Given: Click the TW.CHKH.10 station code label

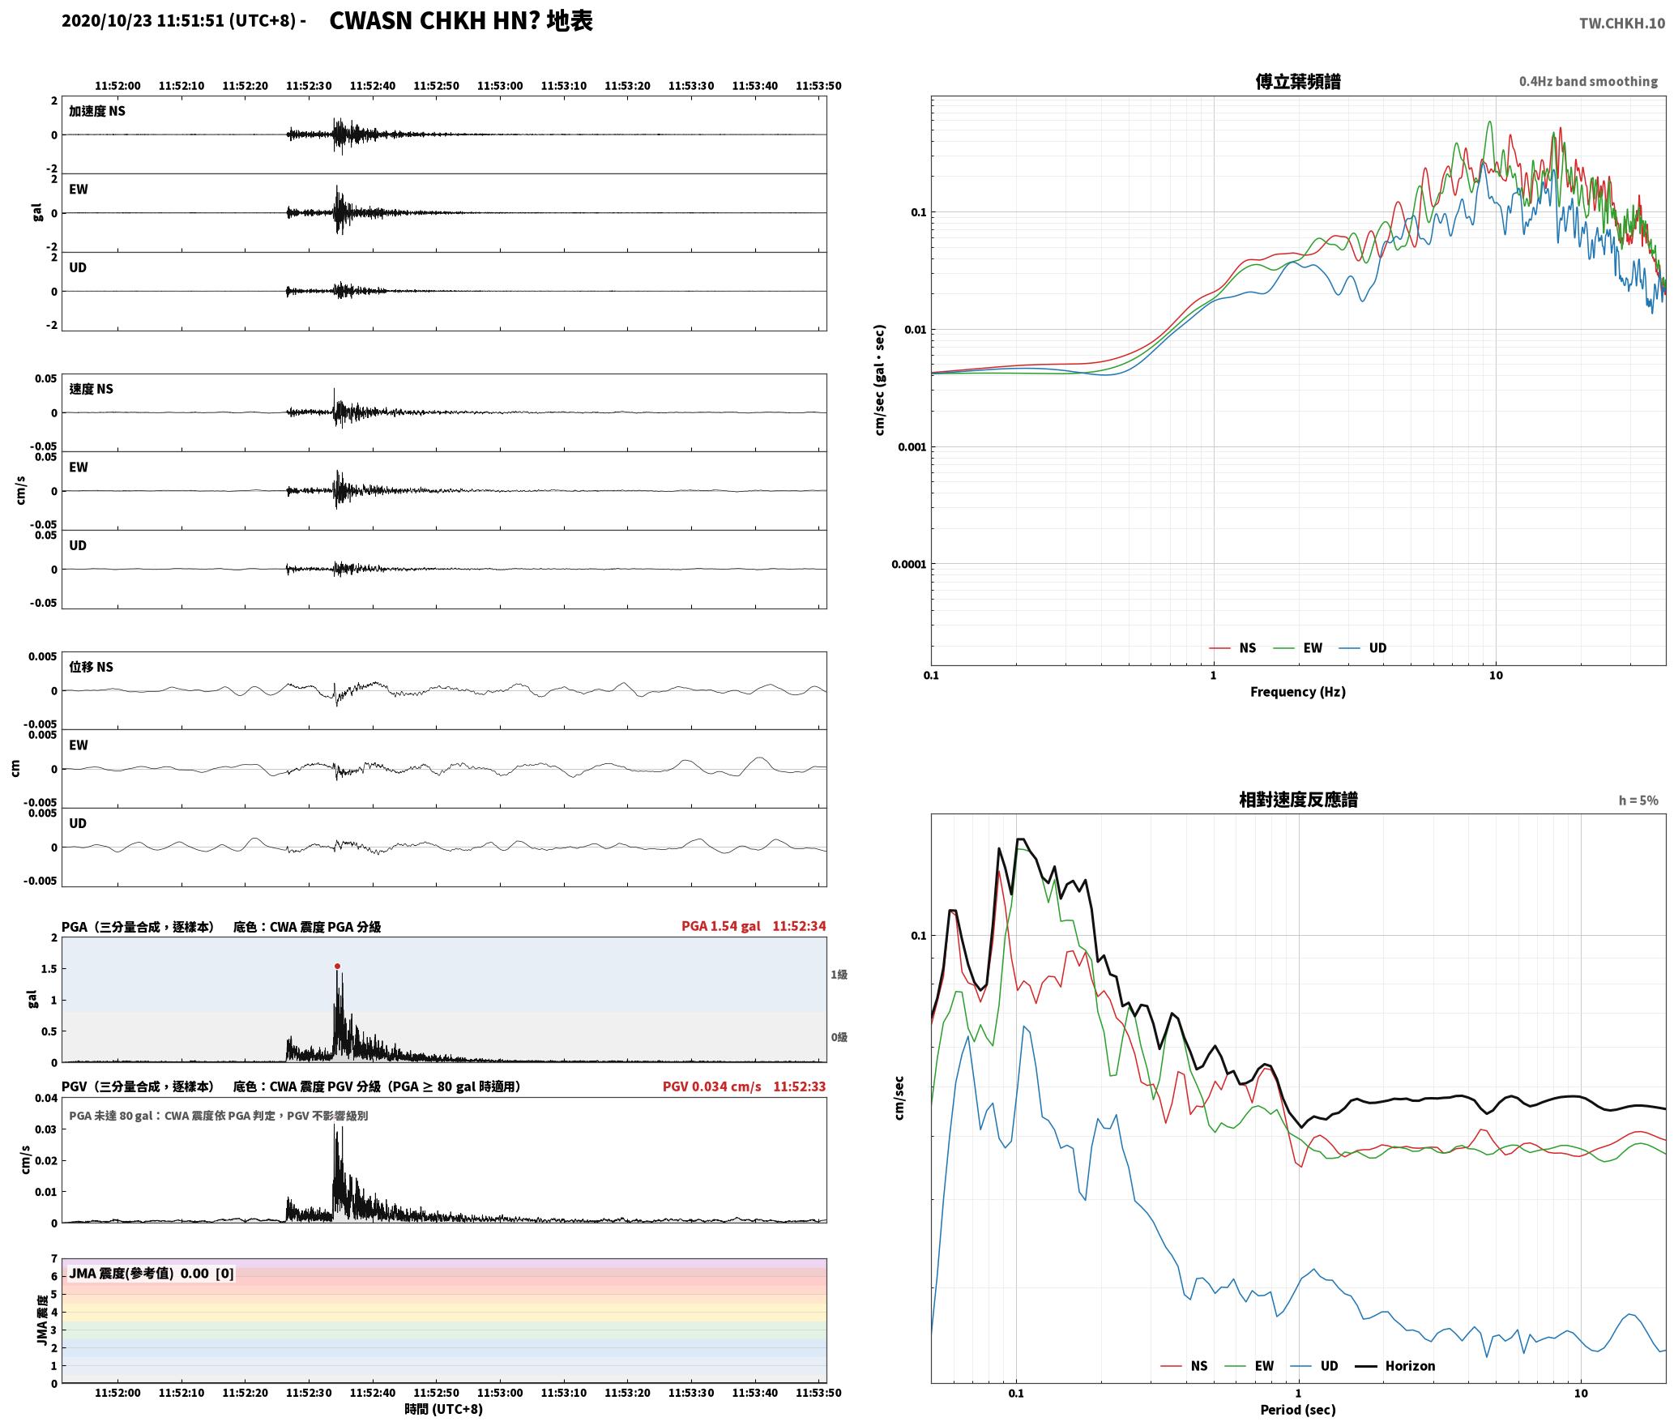Looking at the screenshot, I should [x=1622, y=23].
